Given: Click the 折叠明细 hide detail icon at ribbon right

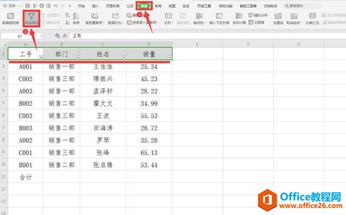Looking at the screenshot, I should point(324,22).
